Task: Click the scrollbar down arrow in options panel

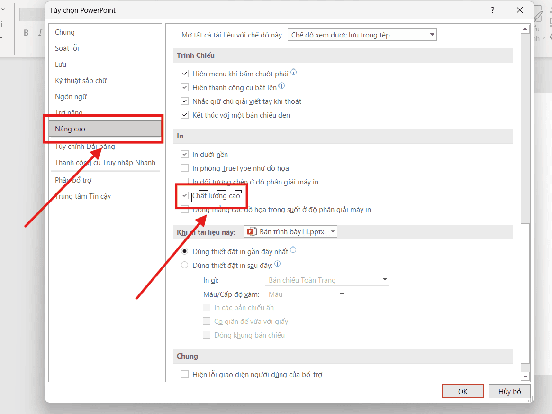Action: 525,376
